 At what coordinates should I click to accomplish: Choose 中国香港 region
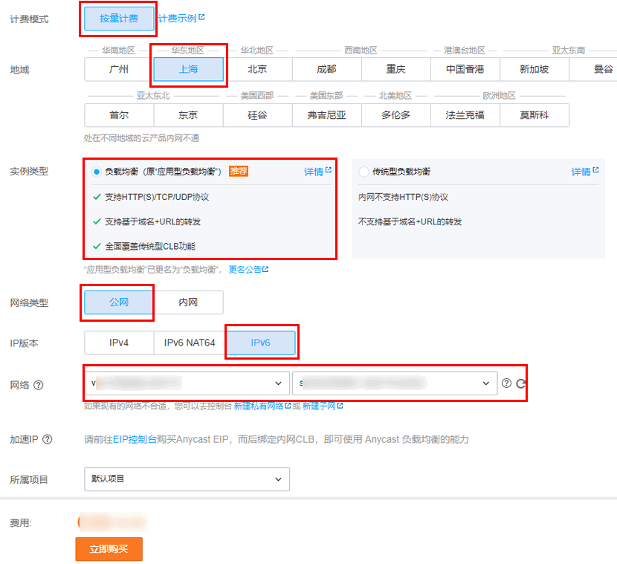coord(465,69)
